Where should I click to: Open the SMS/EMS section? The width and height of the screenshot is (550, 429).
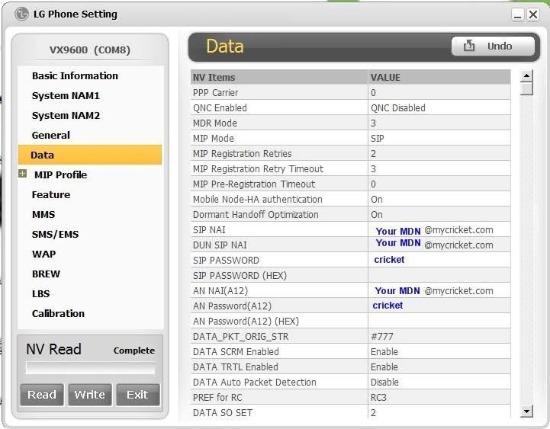[55, 234]
